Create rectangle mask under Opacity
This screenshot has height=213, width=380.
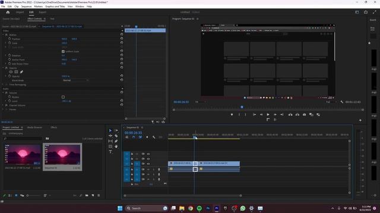16,72
